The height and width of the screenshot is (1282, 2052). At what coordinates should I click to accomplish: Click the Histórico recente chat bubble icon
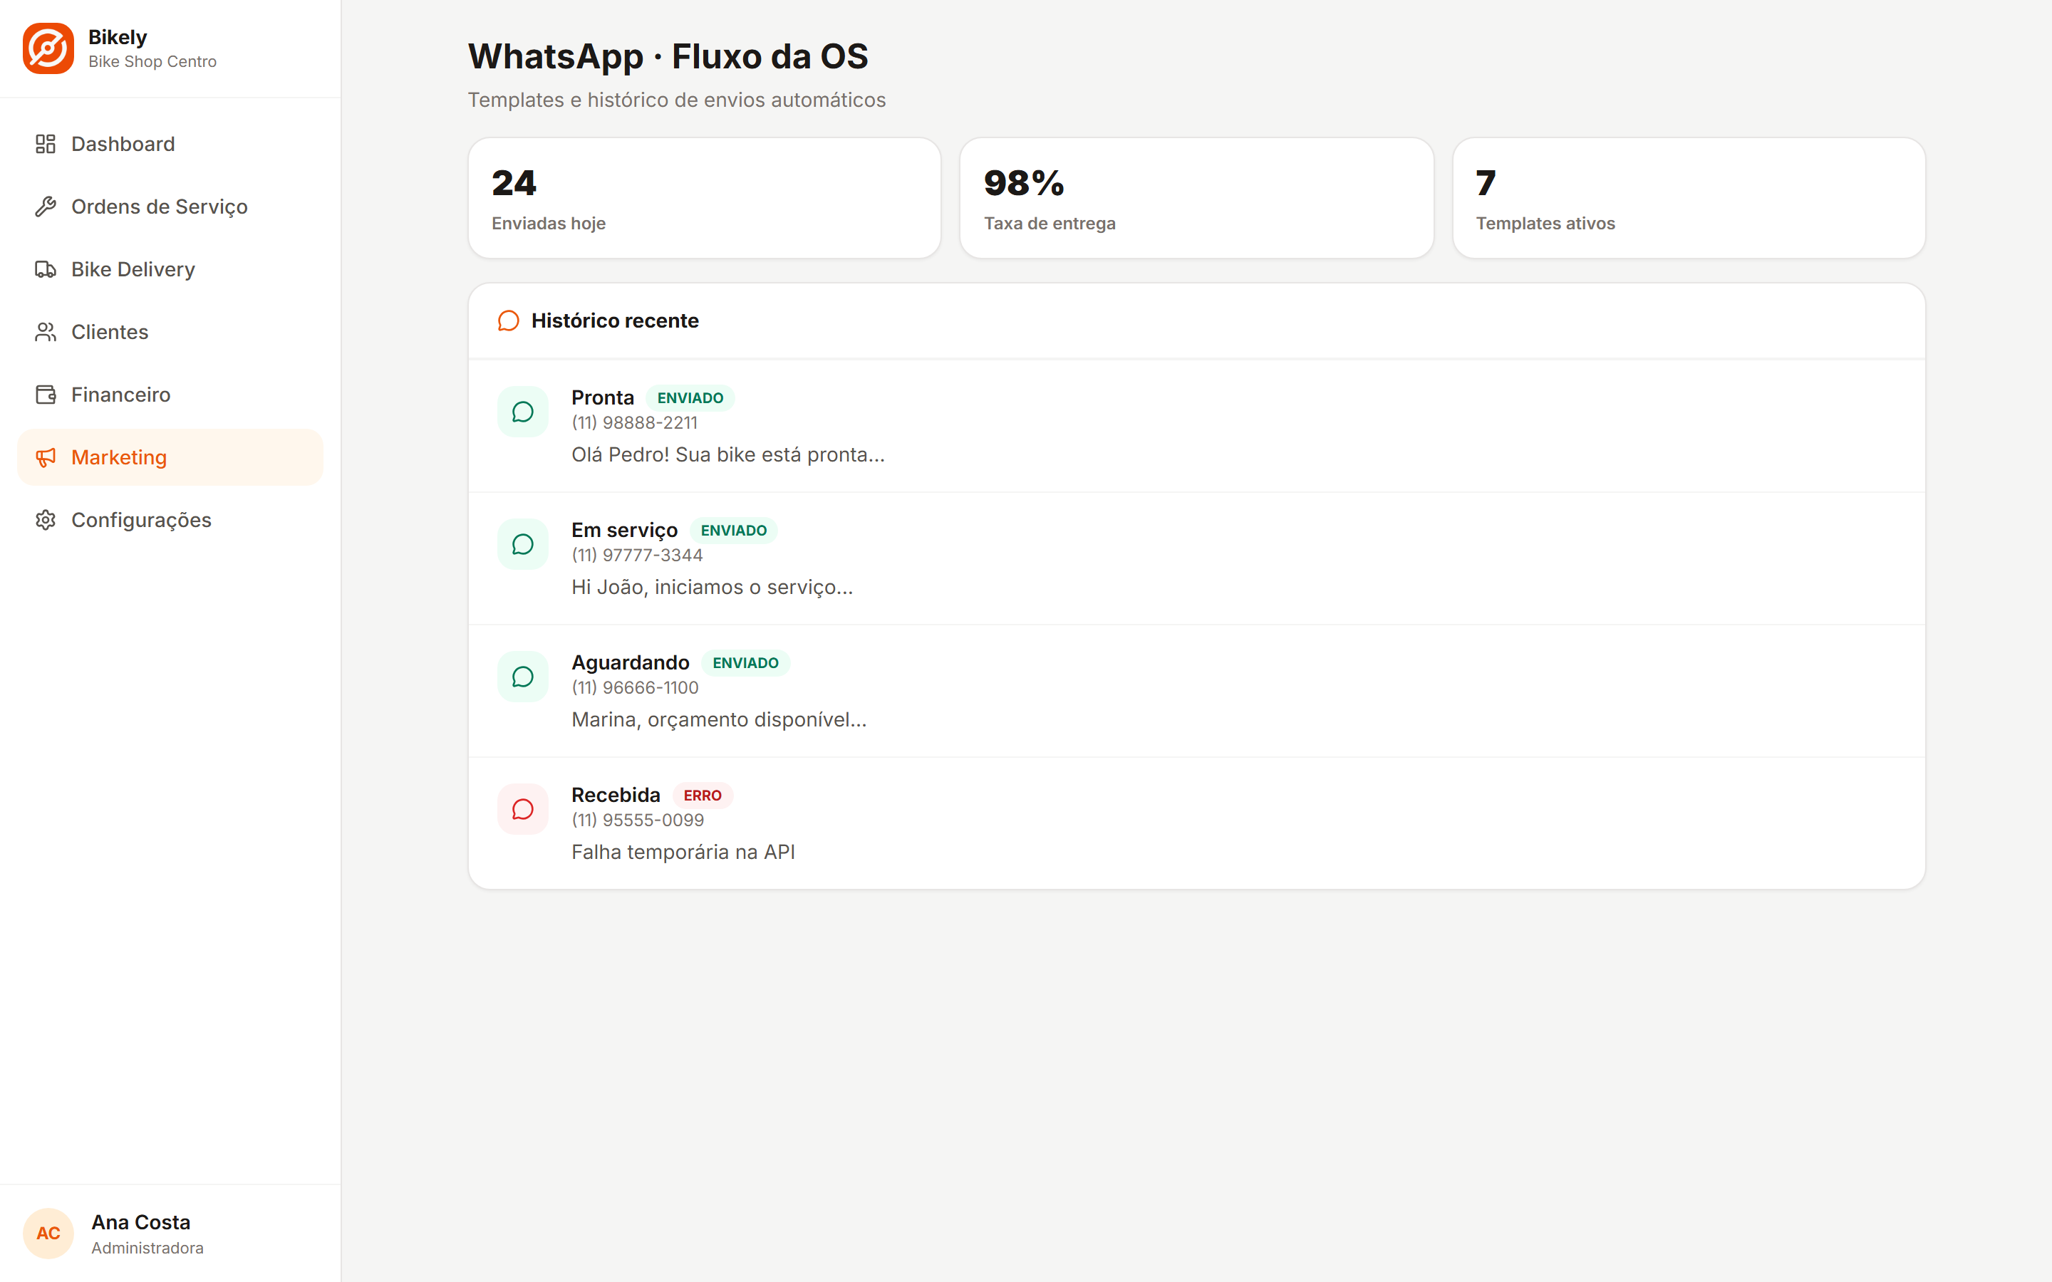508,320
